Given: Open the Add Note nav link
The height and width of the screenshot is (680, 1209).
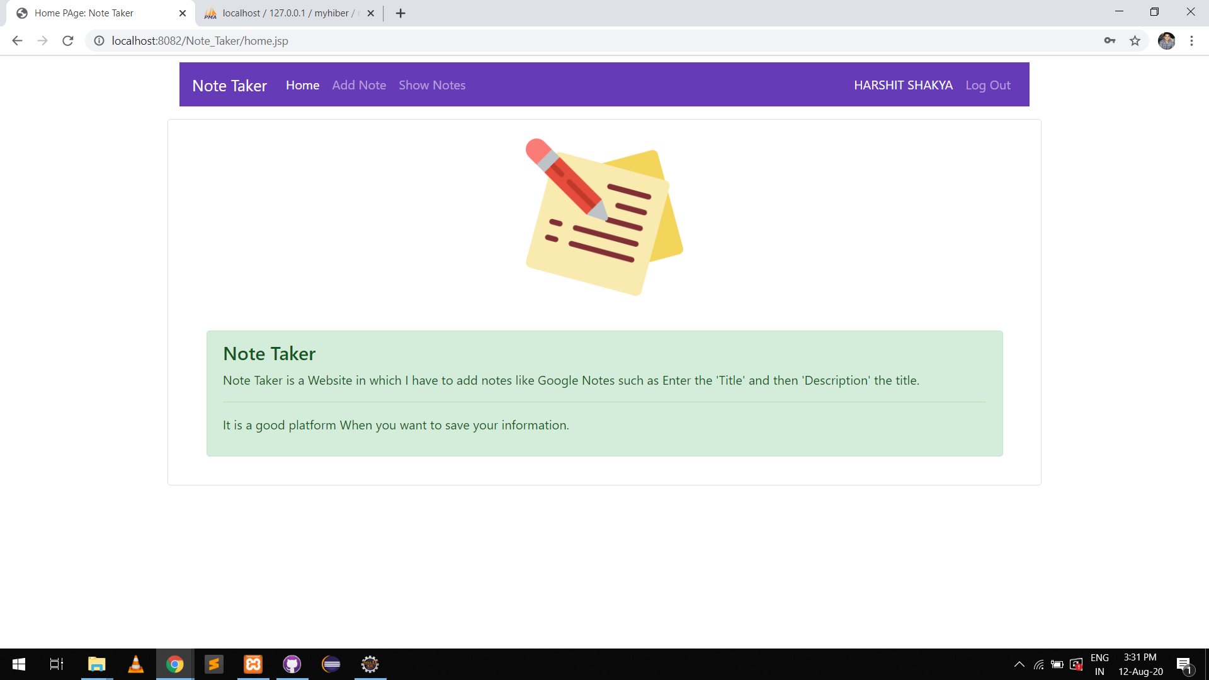Looking at the screenshot, I should point(359,85).
